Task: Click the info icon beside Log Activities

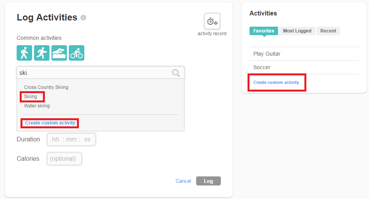Action: point(84,18)
